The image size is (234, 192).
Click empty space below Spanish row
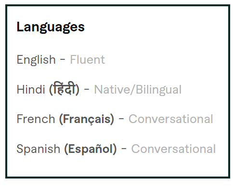pyautogui.click(x=117, y=165)
